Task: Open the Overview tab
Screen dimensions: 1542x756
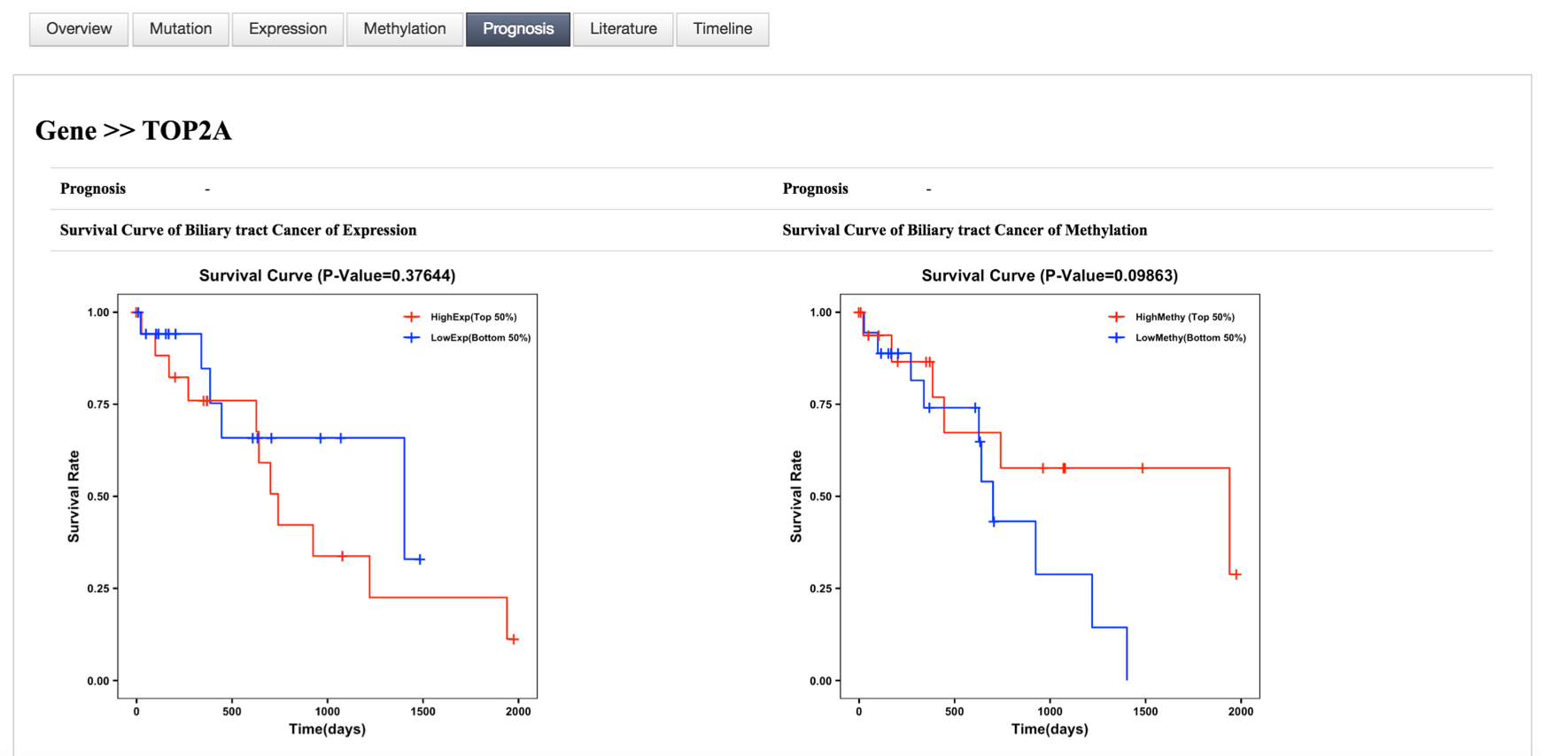Action: (79, 29)
